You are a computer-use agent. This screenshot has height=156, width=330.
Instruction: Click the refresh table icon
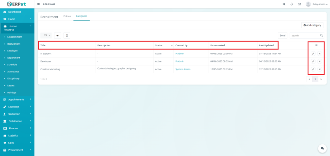click(67, 35)
